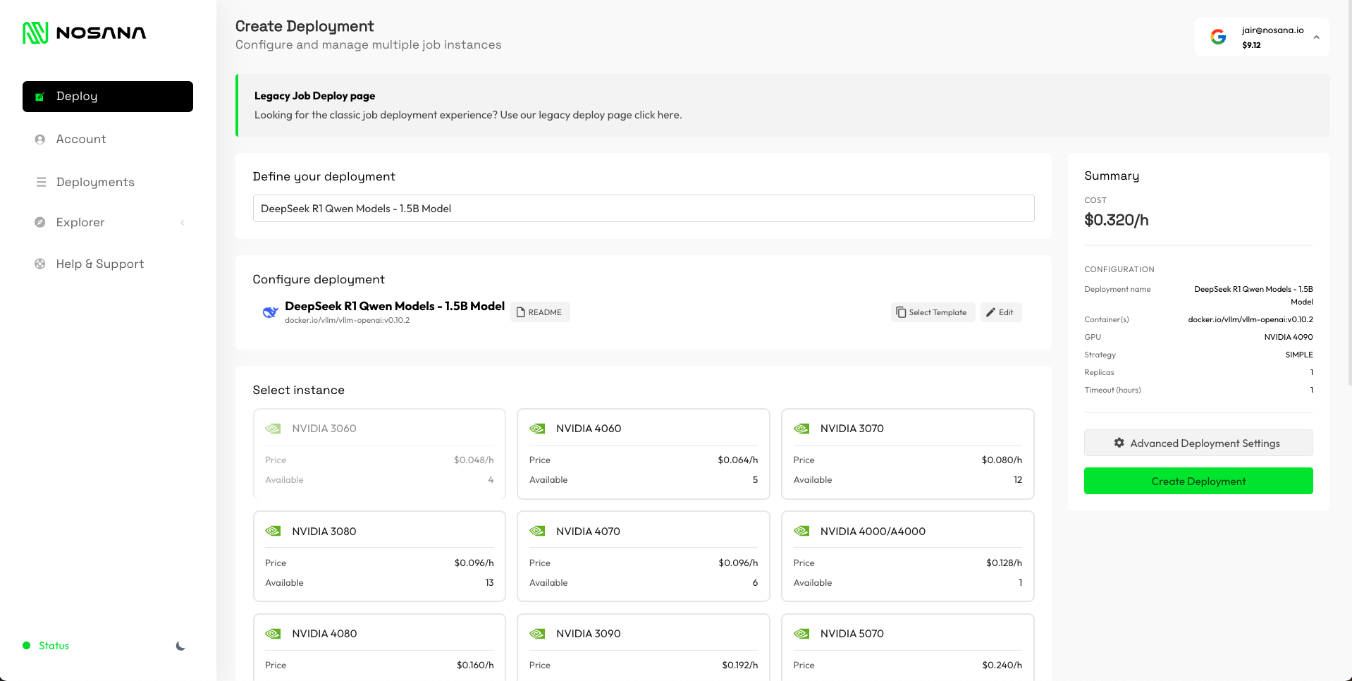Select the NVIDIA 3080 instance card
1352x681 pixels.
tap(379, 556)
